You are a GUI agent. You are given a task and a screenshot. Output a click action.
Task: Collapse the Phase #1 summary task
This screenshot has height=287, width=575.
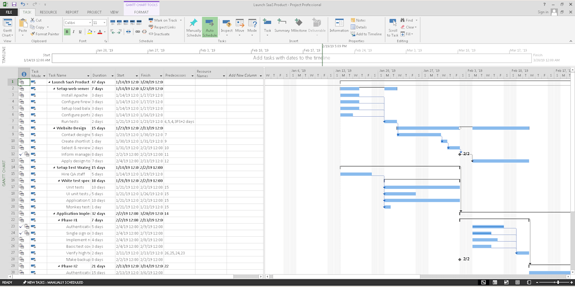(59, 220)
